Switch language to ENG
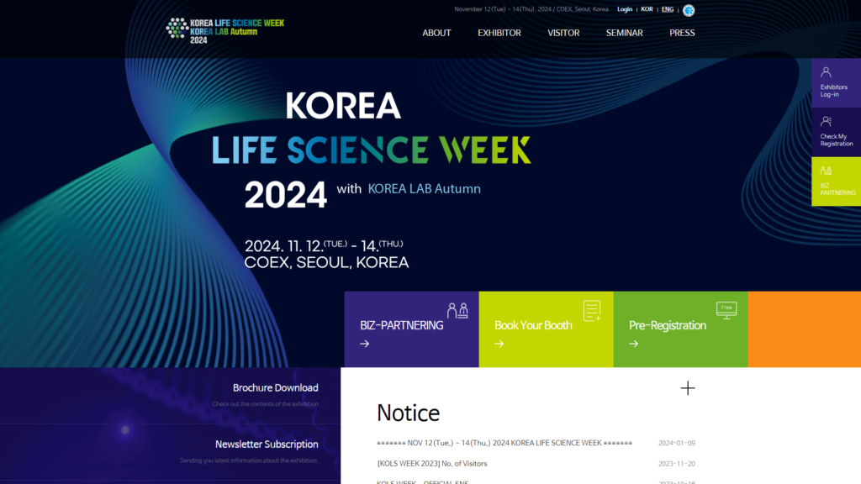The image size is (861, 484). click(x=667, y=9)
